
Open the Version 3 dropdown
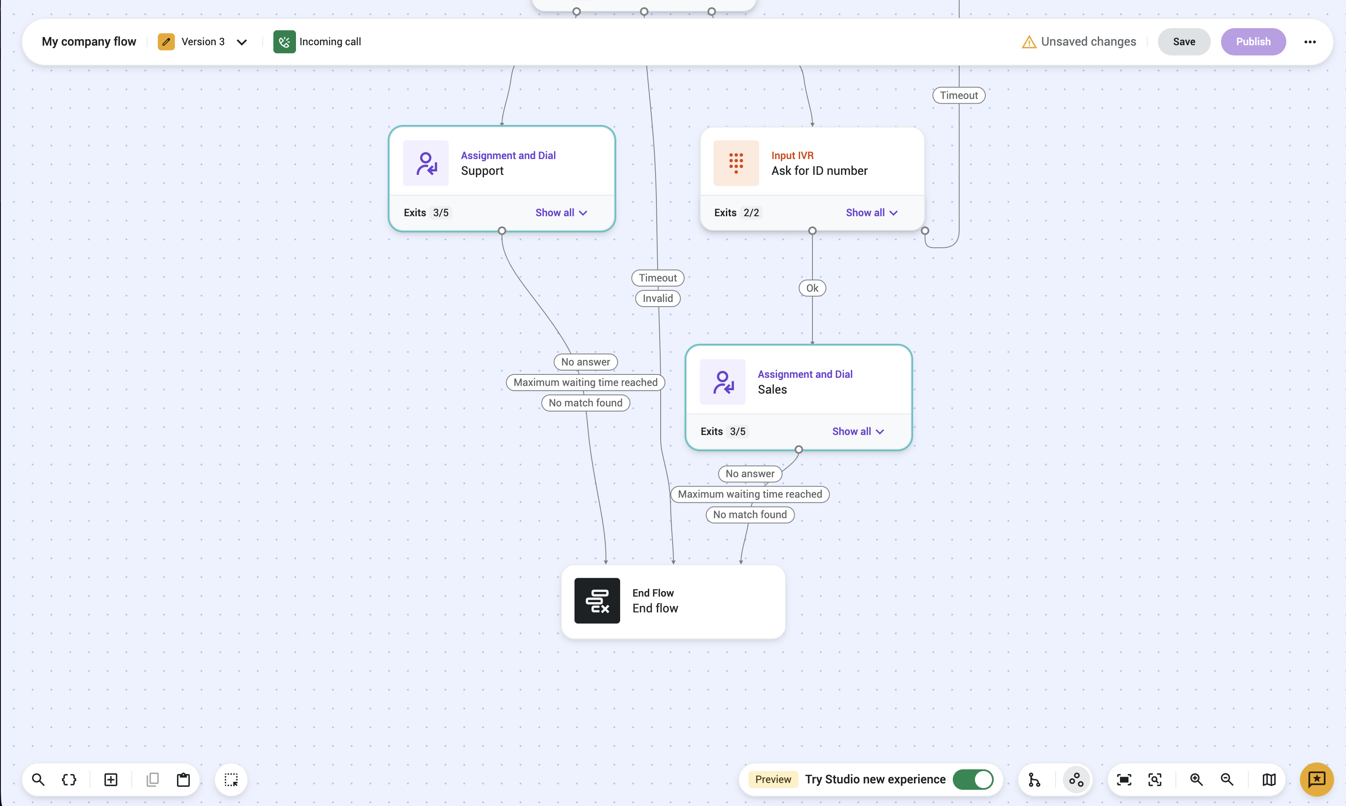click(242, 42)
